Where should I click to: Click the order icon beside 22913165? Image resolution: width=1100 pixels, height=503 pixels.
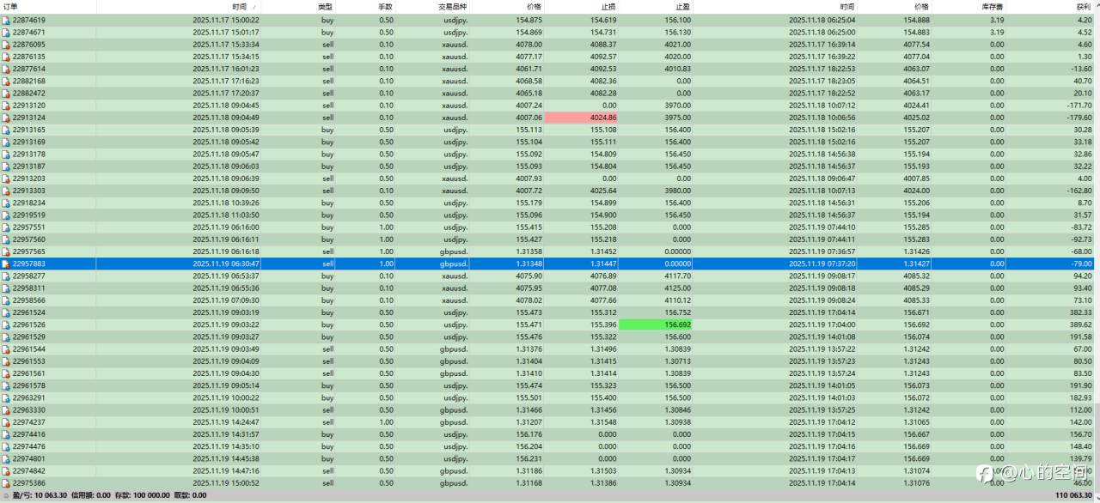(x=6, y=130)
